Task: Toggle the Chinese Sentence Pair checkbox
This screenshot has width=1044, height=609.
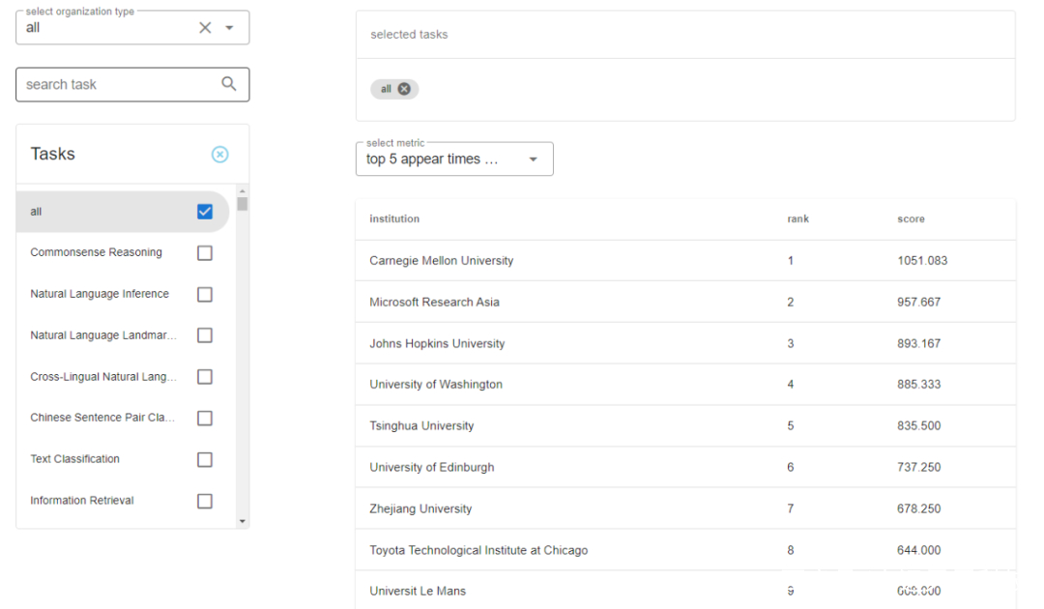Action: coord(205,418)
